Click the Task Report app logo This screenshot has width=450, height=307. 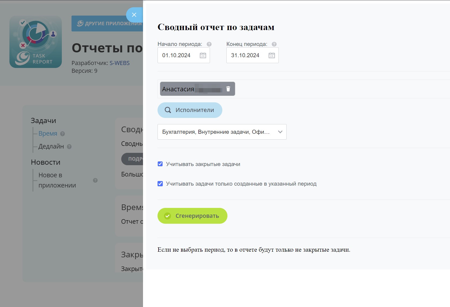[x=35, y=42]
